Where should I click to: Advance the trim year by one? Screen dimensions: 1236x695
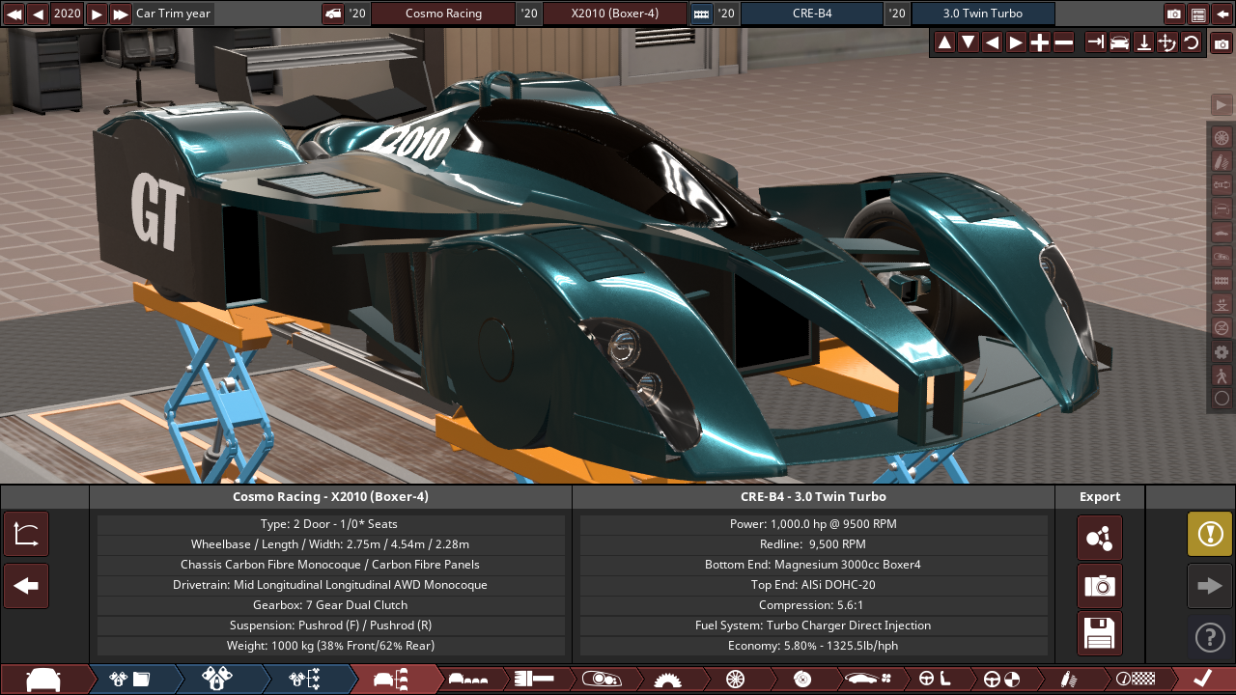97,14
